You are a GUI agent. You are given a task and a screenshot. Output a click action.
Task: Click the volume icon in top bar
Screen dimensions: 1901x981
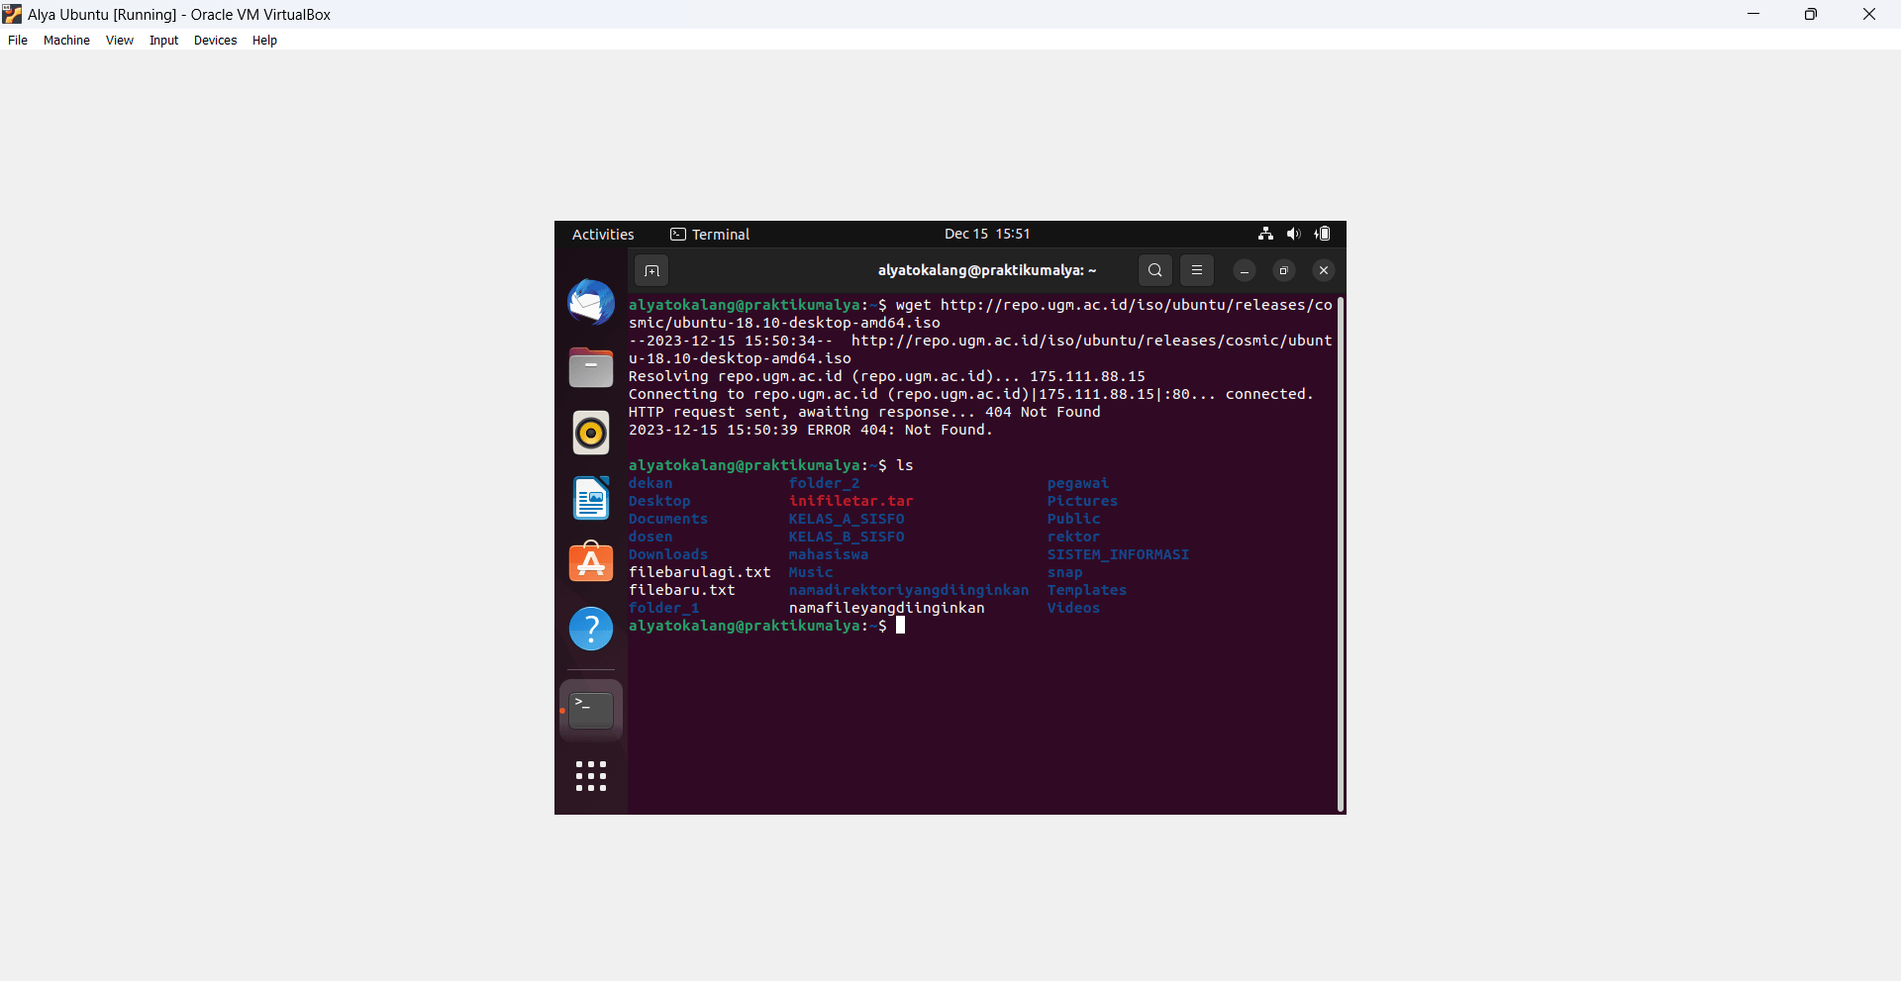(x=1293, y=234)
